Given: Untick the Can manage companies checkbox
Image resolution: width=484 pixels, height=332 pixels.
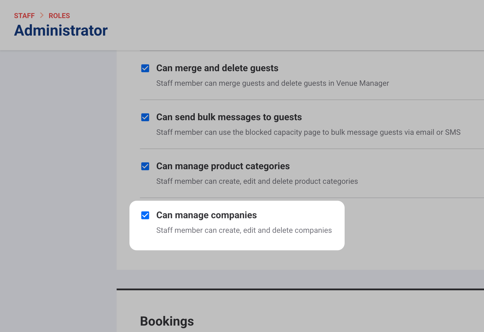Looking at the screenshot, I should (145, 215).
